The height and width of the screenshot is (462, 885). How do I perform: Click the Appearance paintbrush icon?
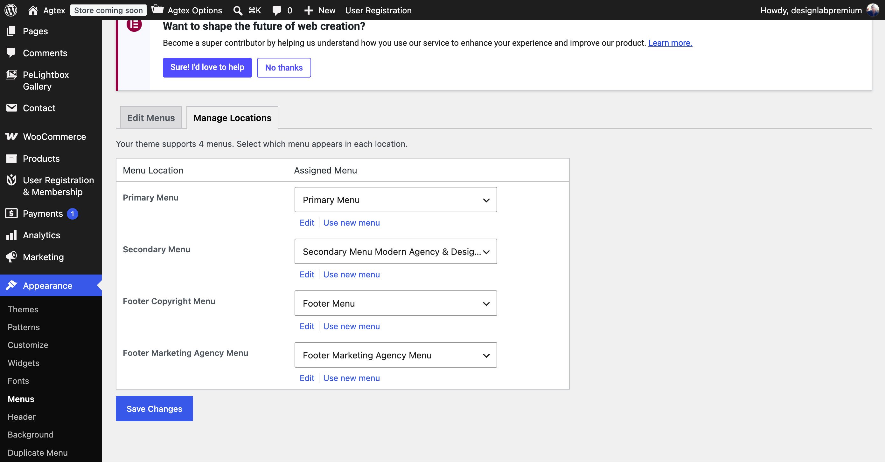[x=11, y=285]
